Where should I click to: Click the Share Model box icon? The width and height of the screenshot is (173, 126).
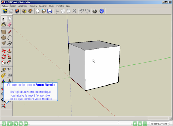click(x=30, y=11)
